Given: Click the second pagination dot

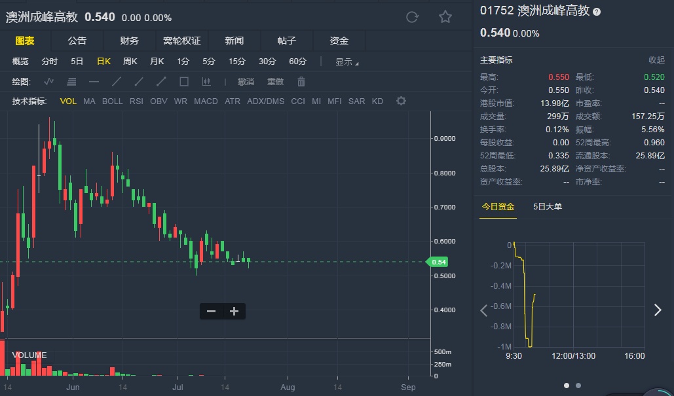Looking at the screenshot, I should pos(578,386).
